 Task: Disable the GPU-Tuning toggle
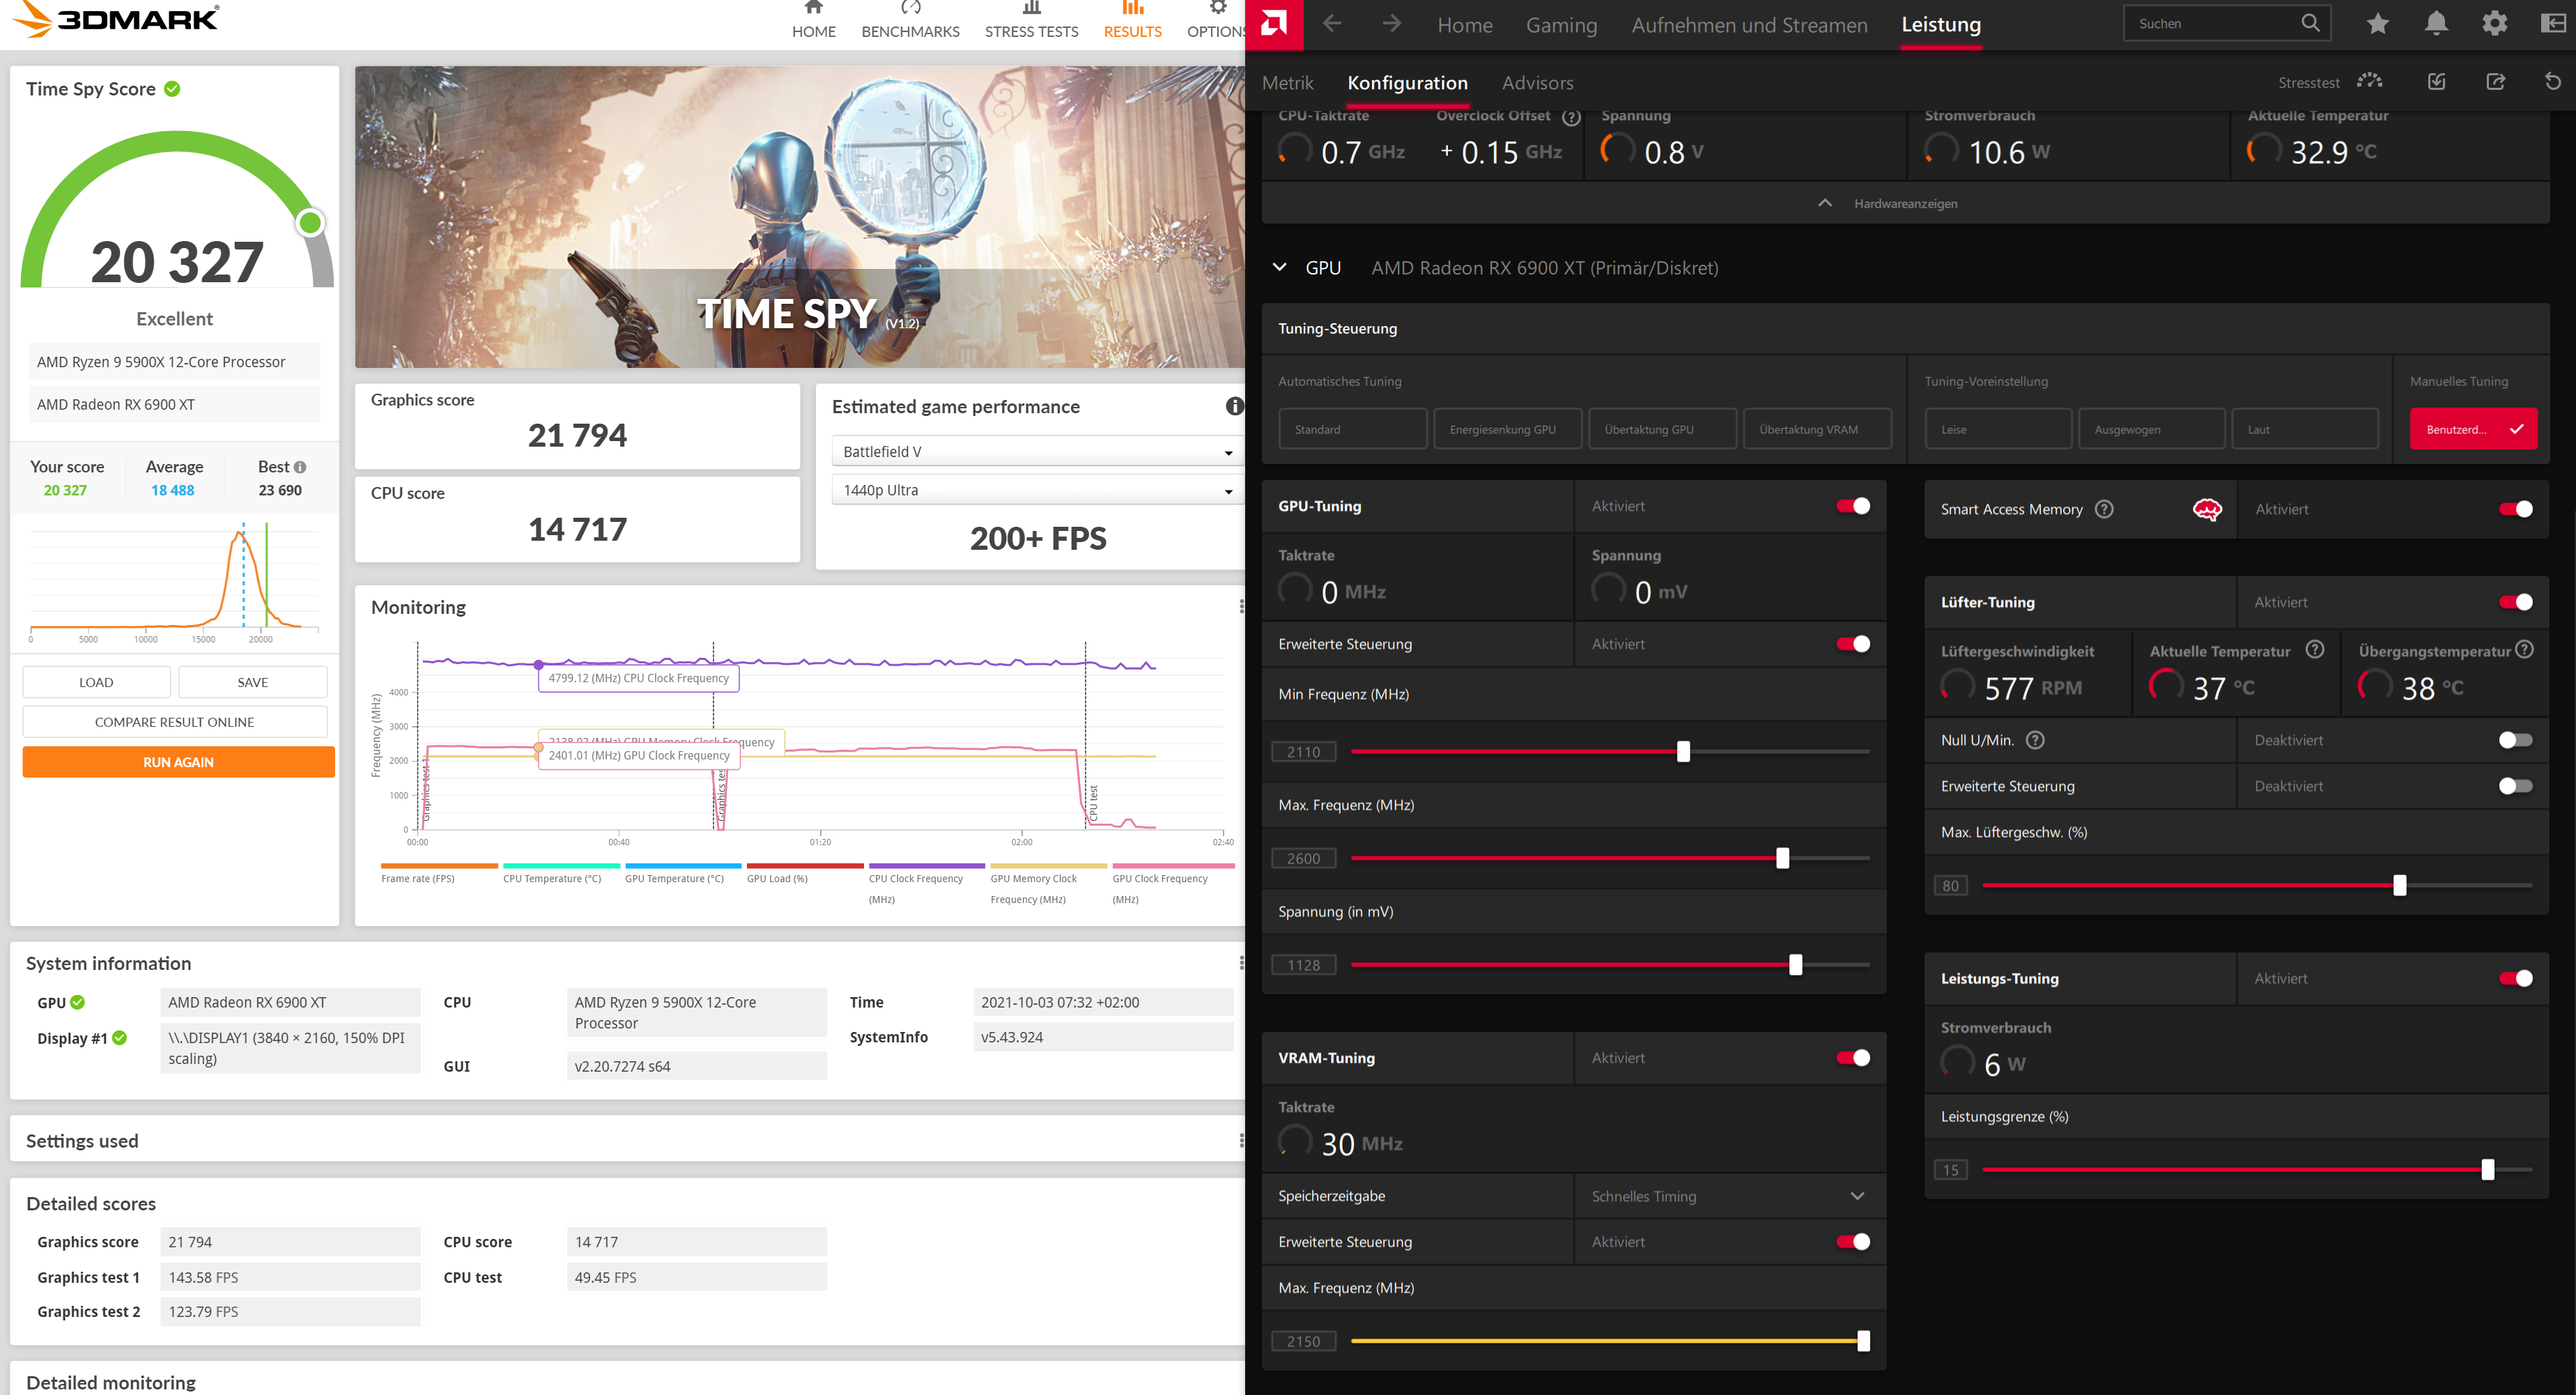point(1852,506)
